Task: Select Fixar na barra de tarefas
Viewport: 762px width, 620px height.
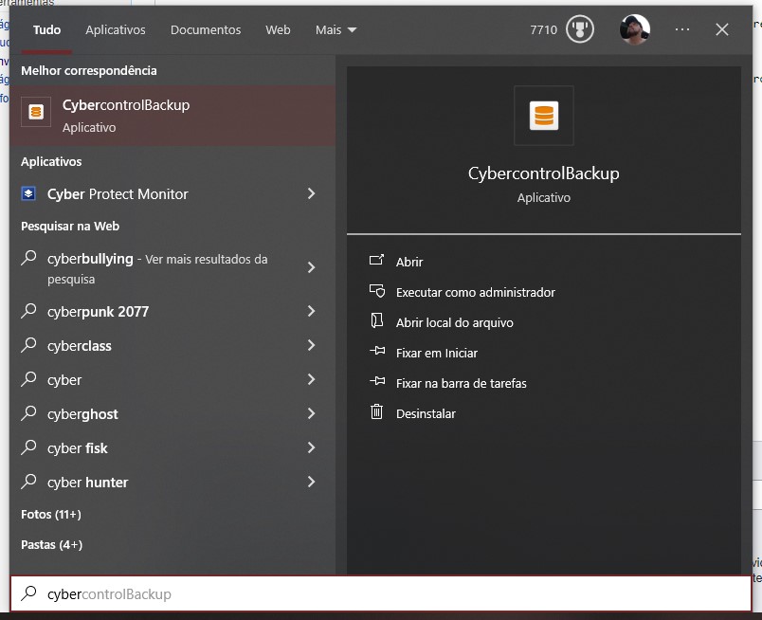Action: [461, 383]
